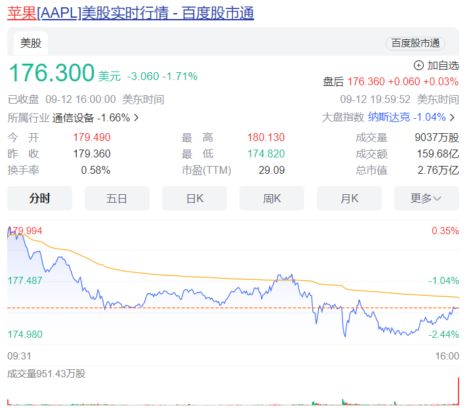Screen dimensions: 469x408
Task: Open the 更多 chart period dropdown
Action: (426, 199)
